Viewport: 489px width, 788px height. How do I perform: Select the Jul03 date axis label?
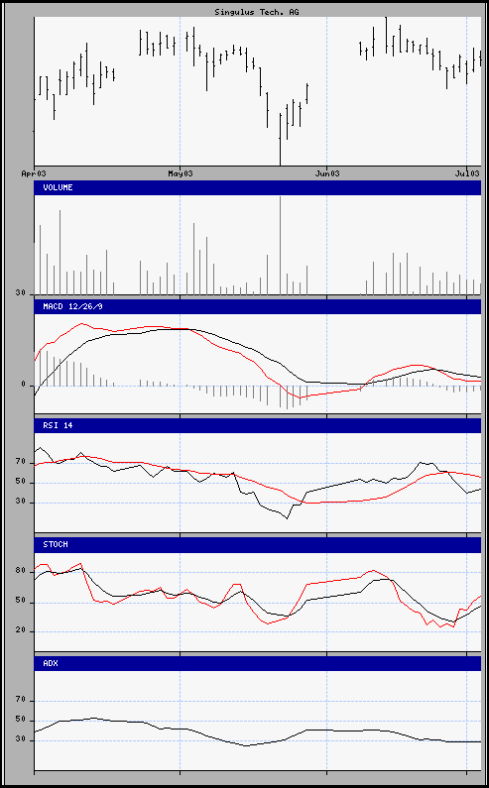[466, 173]
